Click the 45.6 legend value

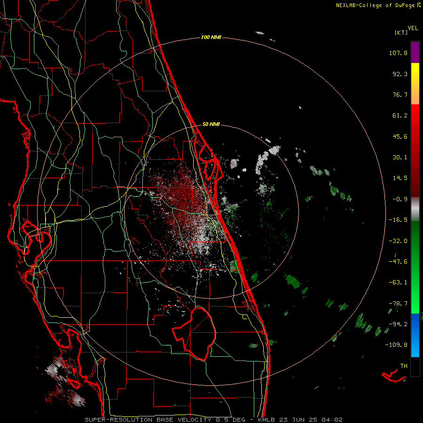(x=400, y=136)
